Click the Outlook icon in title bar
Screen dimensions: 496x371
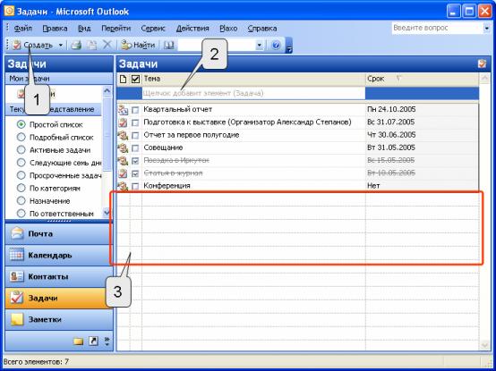click(x=10, y=12)
